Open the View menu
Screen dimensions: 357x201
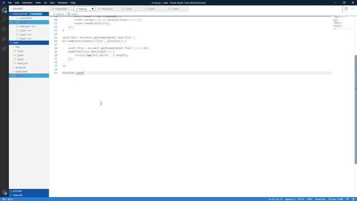click(x=38, y=3)
